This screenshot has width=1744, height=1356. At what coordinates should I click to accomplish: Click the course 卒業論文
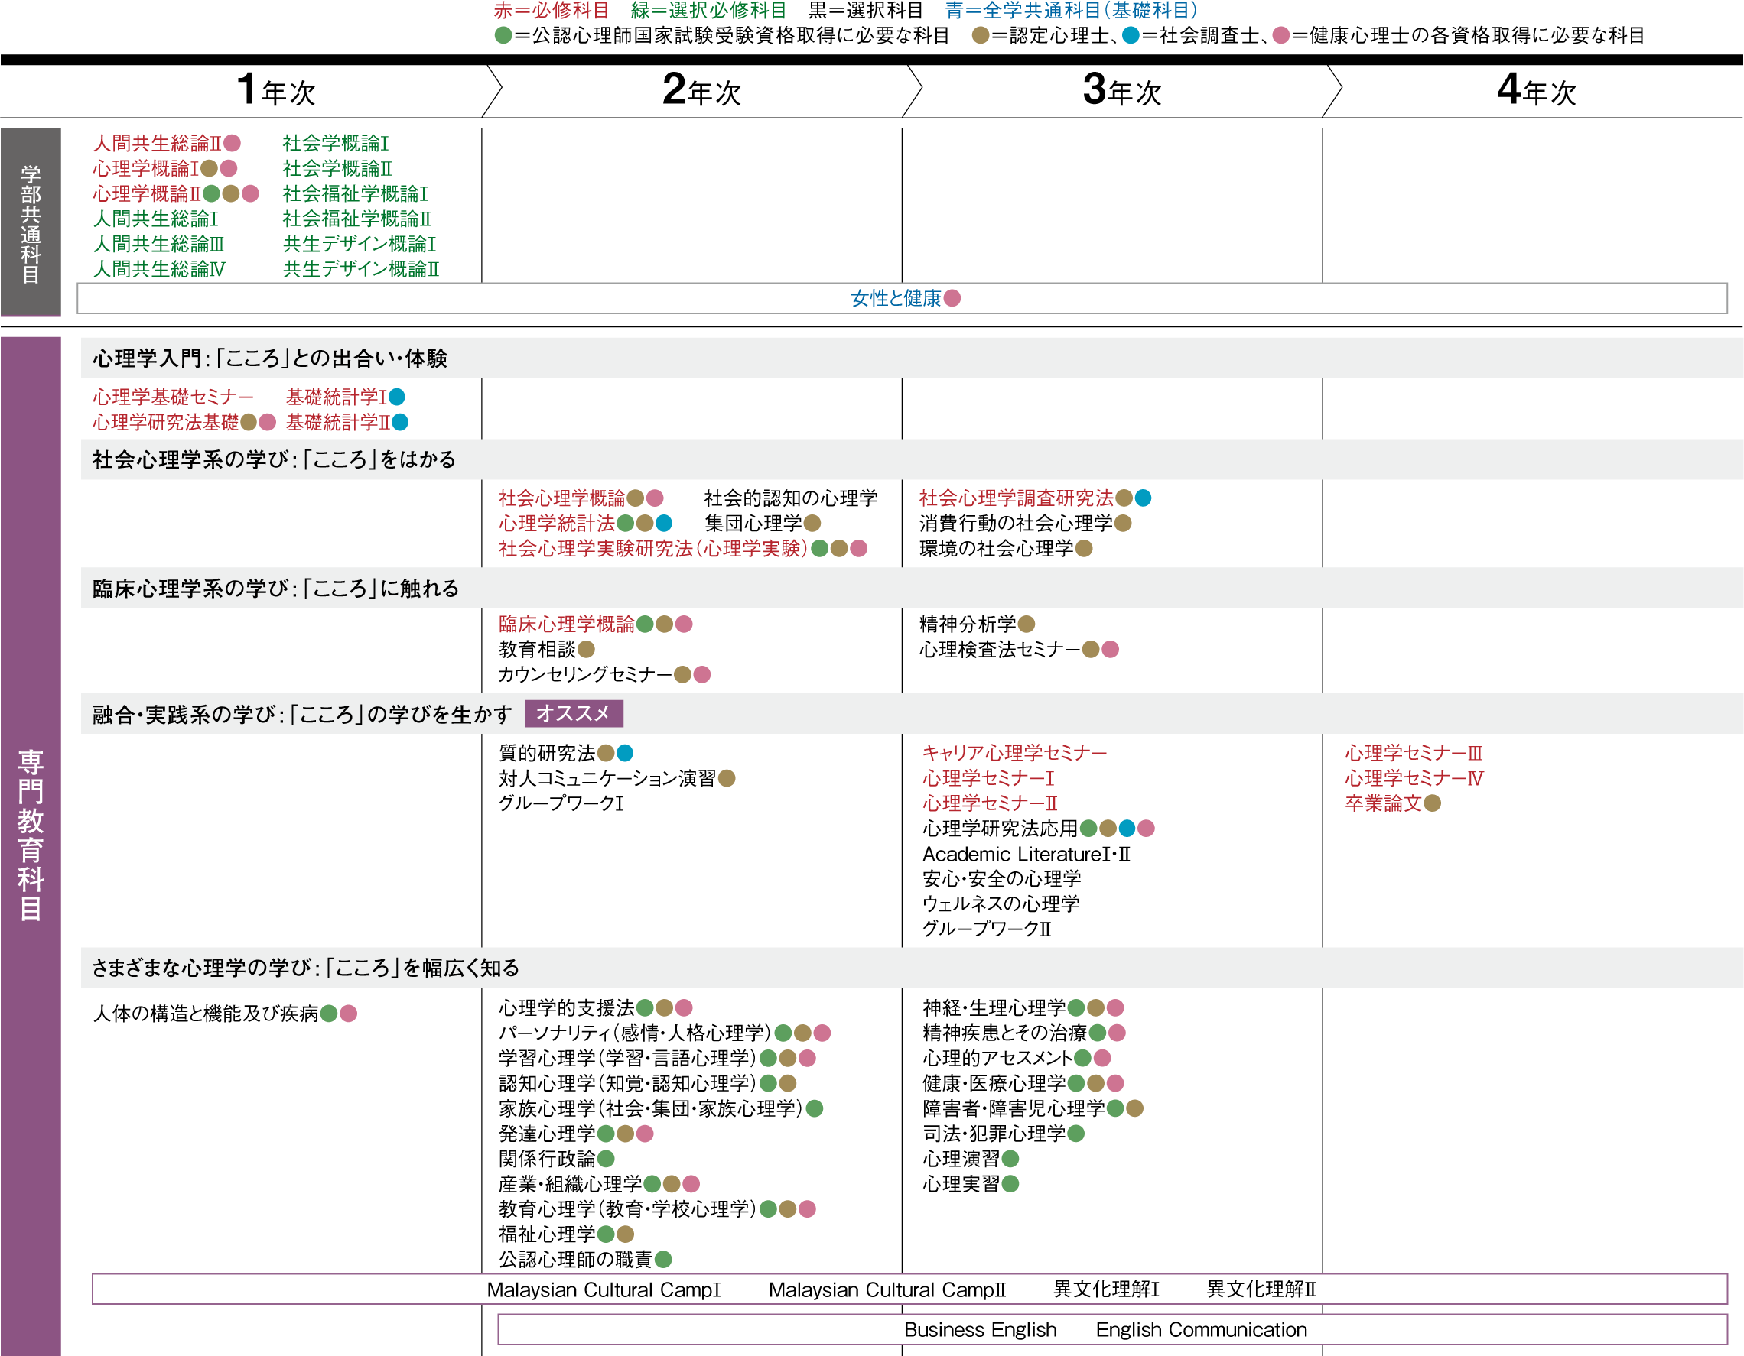coord(1384,803)
